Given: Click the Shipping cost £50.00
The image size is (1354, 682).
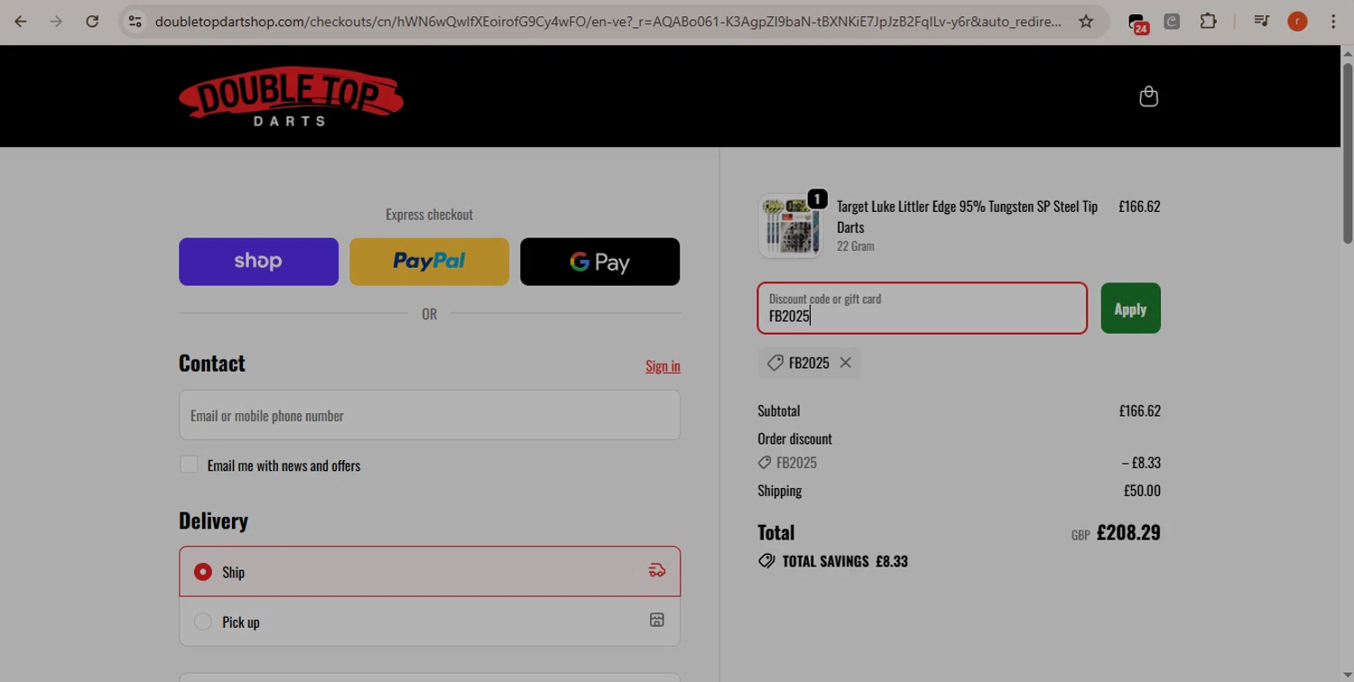Looking at the screenshot, I should click(x=1142, y=491).
